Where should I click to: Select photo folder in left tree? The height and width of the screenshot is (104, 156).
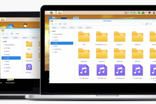(x=7, y=61)
